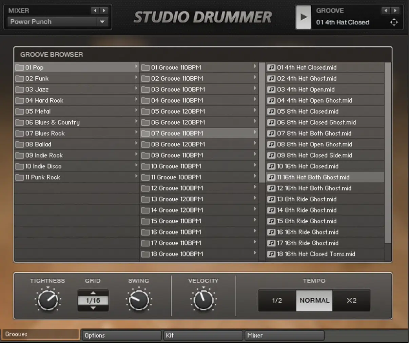Click the Swing knob
The height and width of the screenshot is (343, 409).
pos(139,300)
